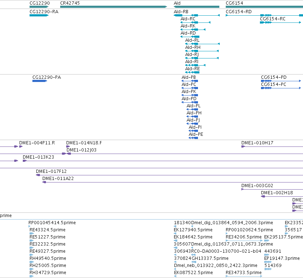Image resolution: width=303 pixels, height=278 pixels.
Task: Select the CR42745 gene bar
Action: coord(114,7)
